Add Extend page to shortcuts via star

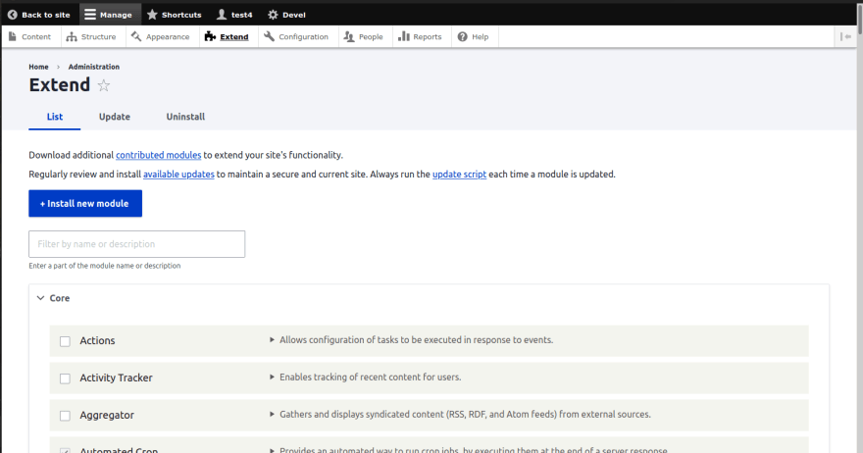pyautogui.click(x=104, y=85)
